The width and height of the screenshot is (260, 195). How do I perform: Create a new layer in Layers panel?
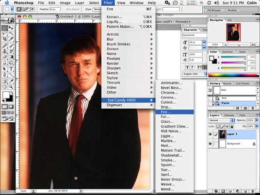tap(246, 191)
